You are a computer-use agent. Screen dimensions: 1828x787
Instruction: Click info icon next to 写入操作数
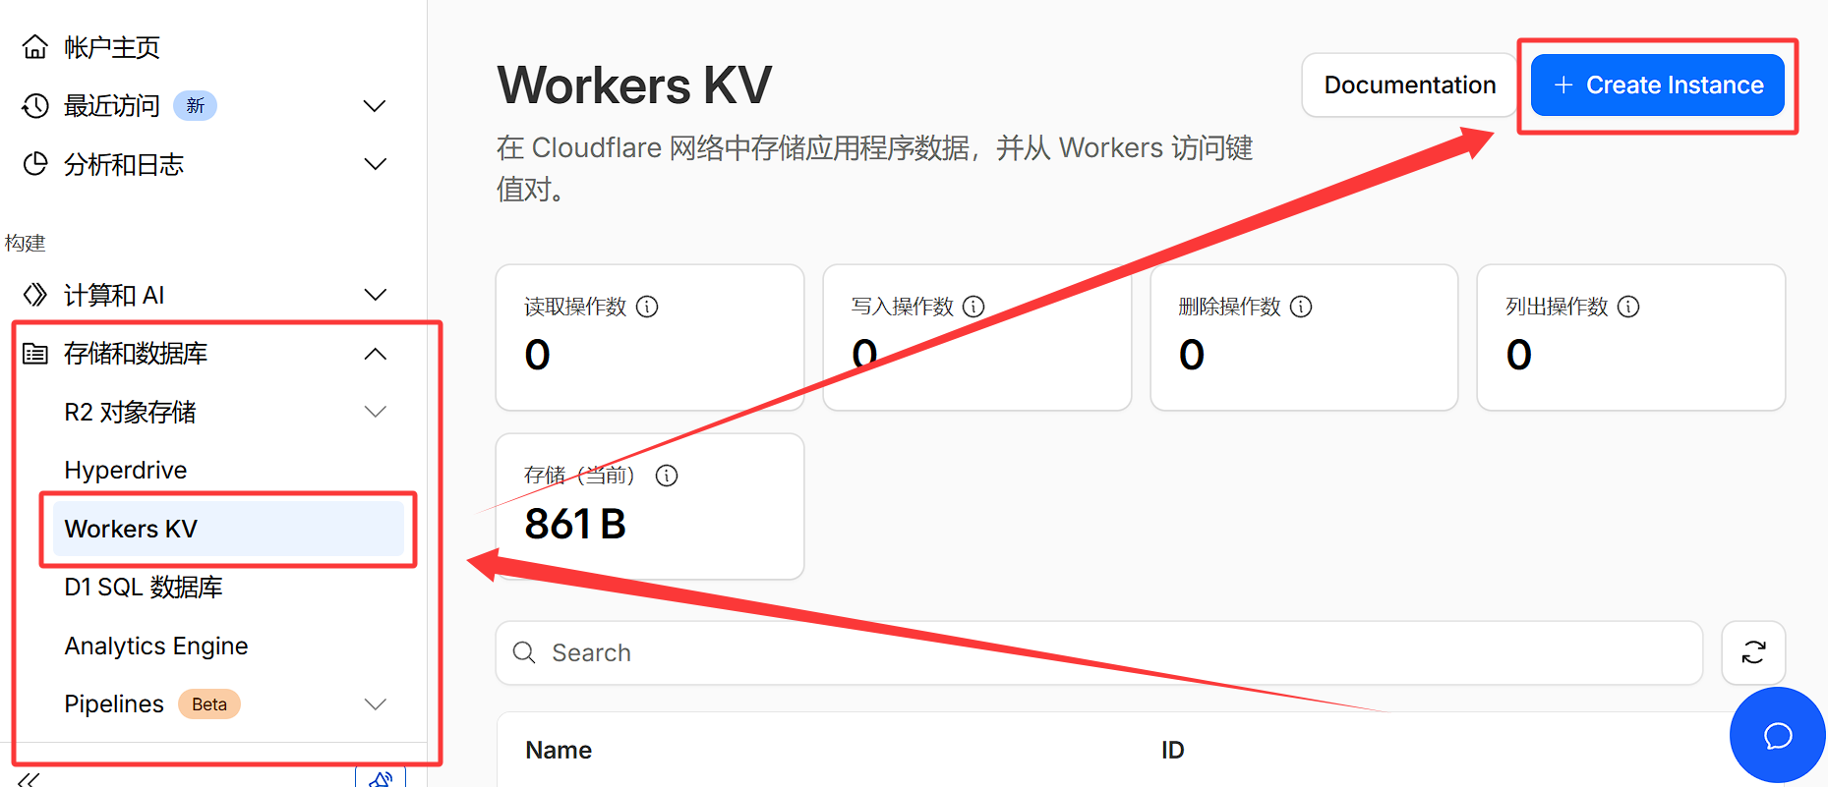(973, 307)
